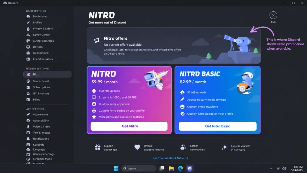Open the Task View taskbar icon
Viewport: 307px width, 173px height.
pyautogui.click(x=162, y=168)
